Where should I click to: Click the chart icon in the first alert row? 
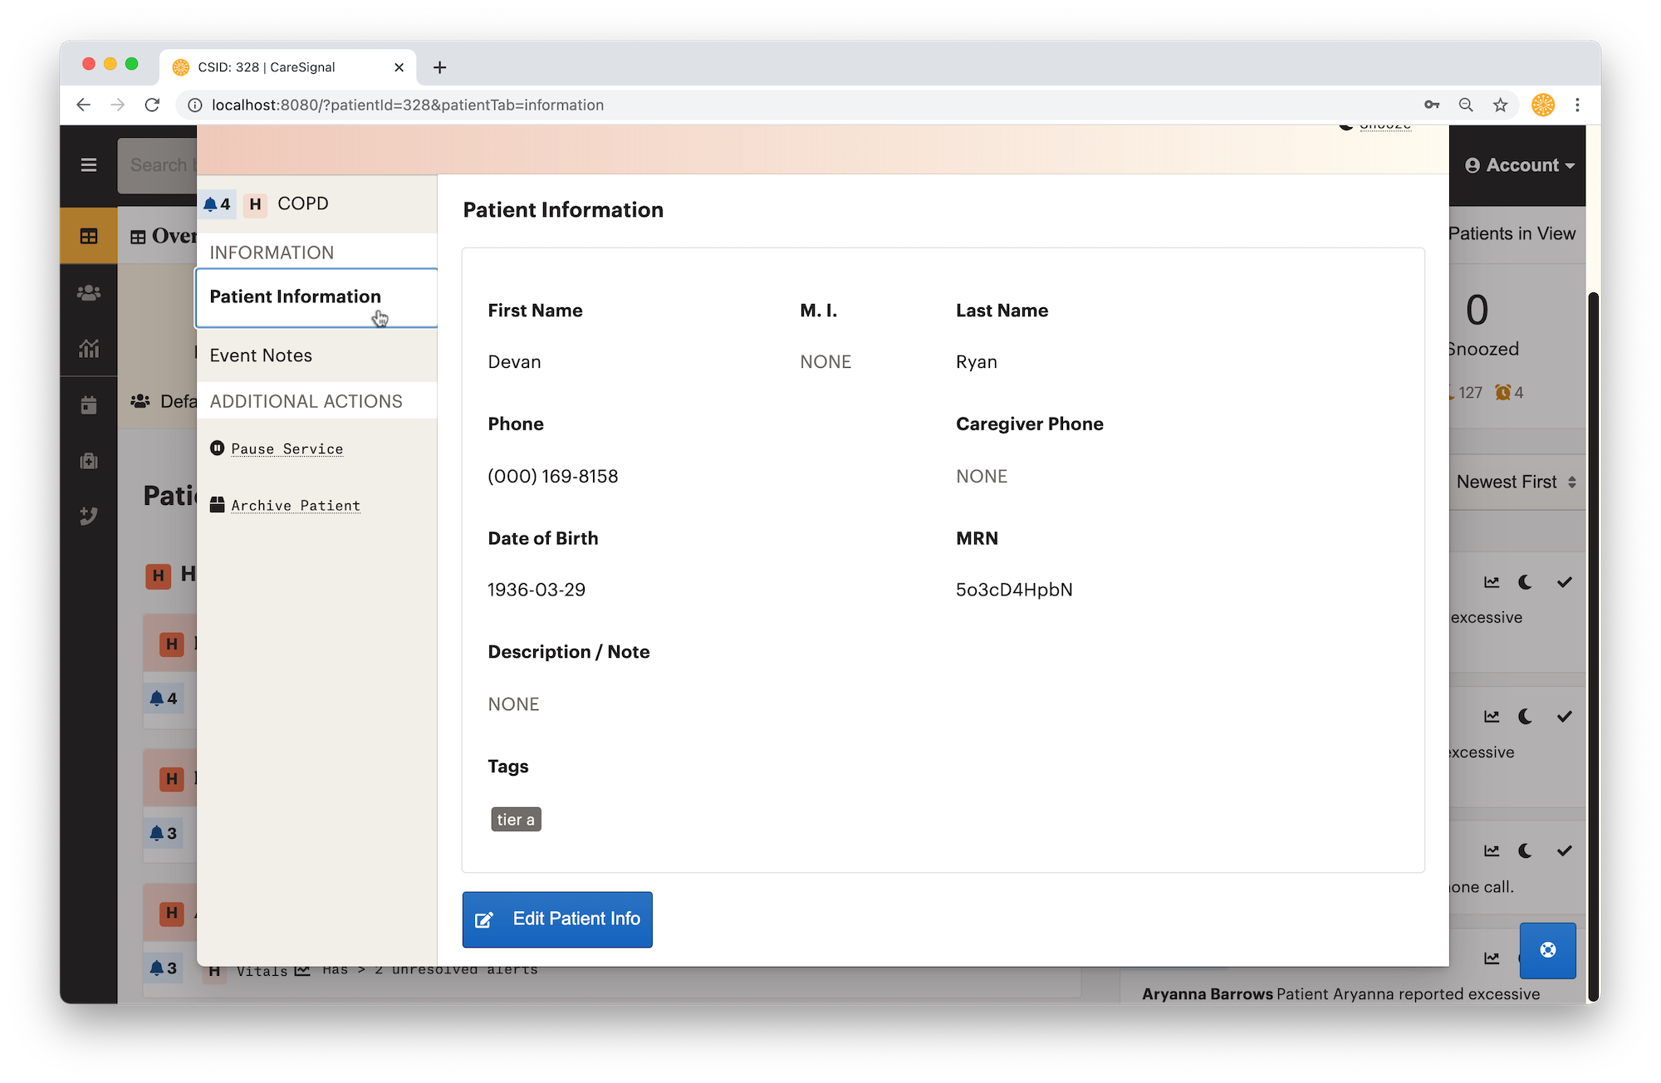[1492, 582]
